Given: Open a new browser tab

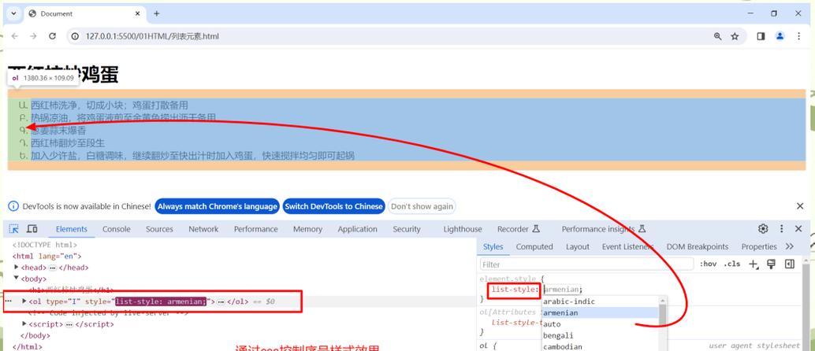Looking at the screenshot, I should (156, 13).
